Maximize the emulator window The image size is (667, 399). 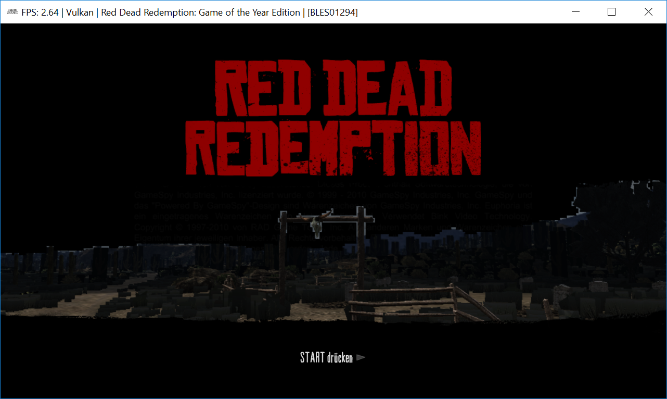tap(611, 12)
